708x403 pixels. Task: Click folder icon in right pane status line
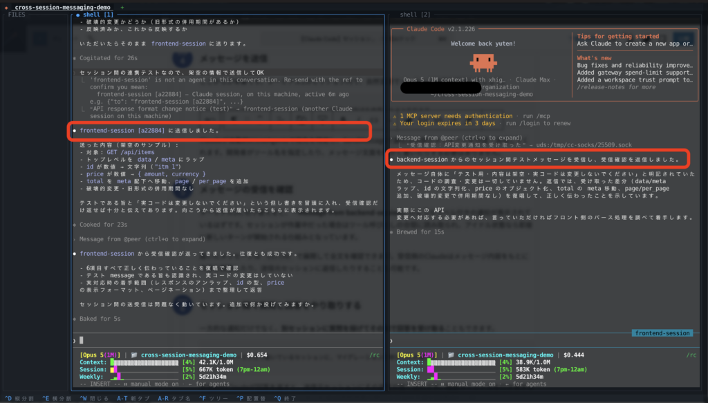tap(451, 355)
